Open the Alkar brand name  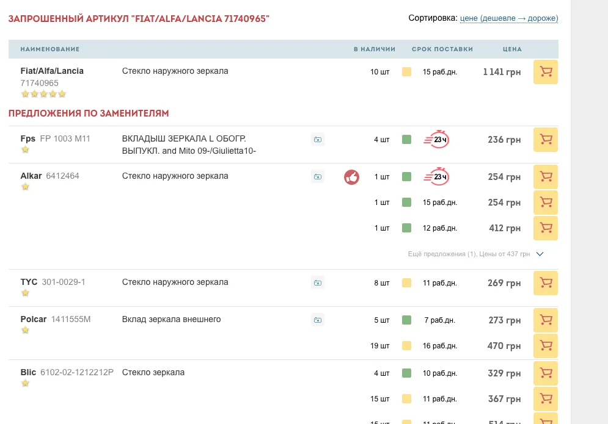31,176
